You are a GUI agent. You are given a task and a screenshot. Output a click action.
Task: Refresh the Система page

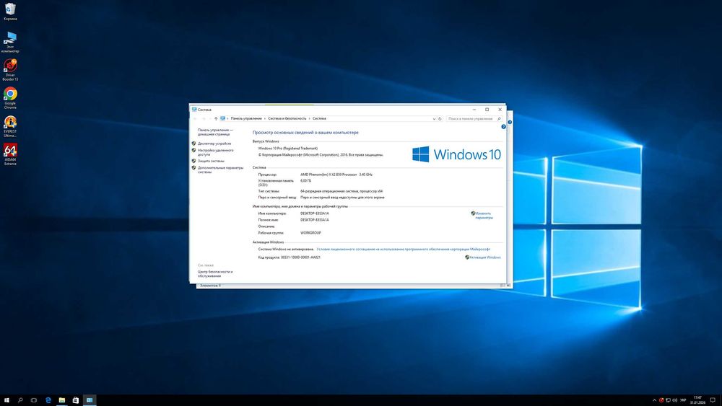pyautogui.click(x=440, y=119)
